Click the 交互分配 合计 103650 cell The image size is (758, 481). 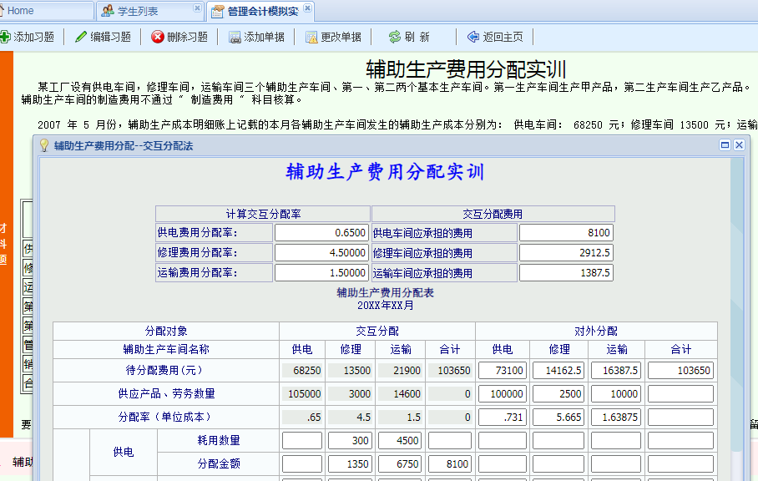pos(450,370)
